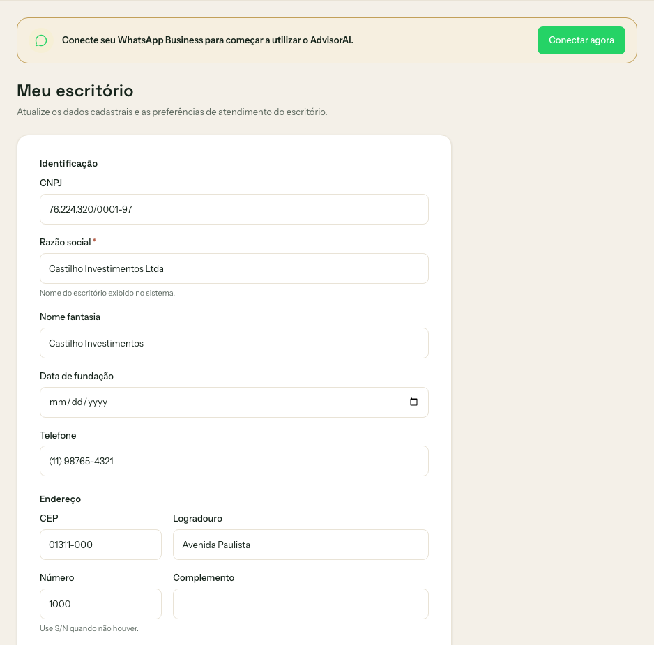Click the WhatsApp chat bubble icon
This screenshot has width=654, height=645.
coord(41,40)
